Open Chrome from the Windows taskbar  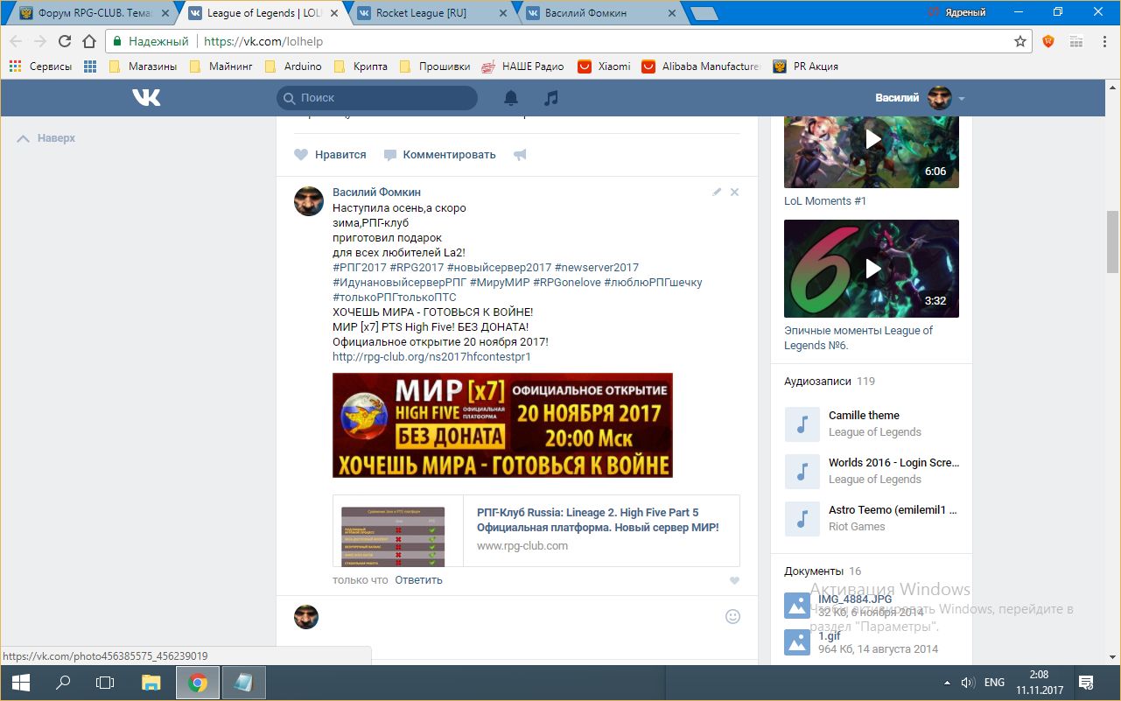tap(198, 683)
